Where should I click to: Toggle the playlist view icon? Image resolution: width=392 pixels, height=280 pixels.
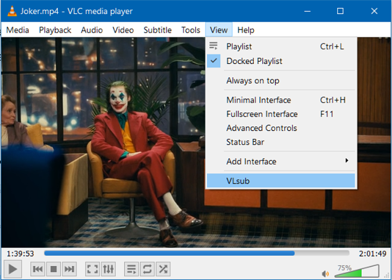(x=131, y=269)
